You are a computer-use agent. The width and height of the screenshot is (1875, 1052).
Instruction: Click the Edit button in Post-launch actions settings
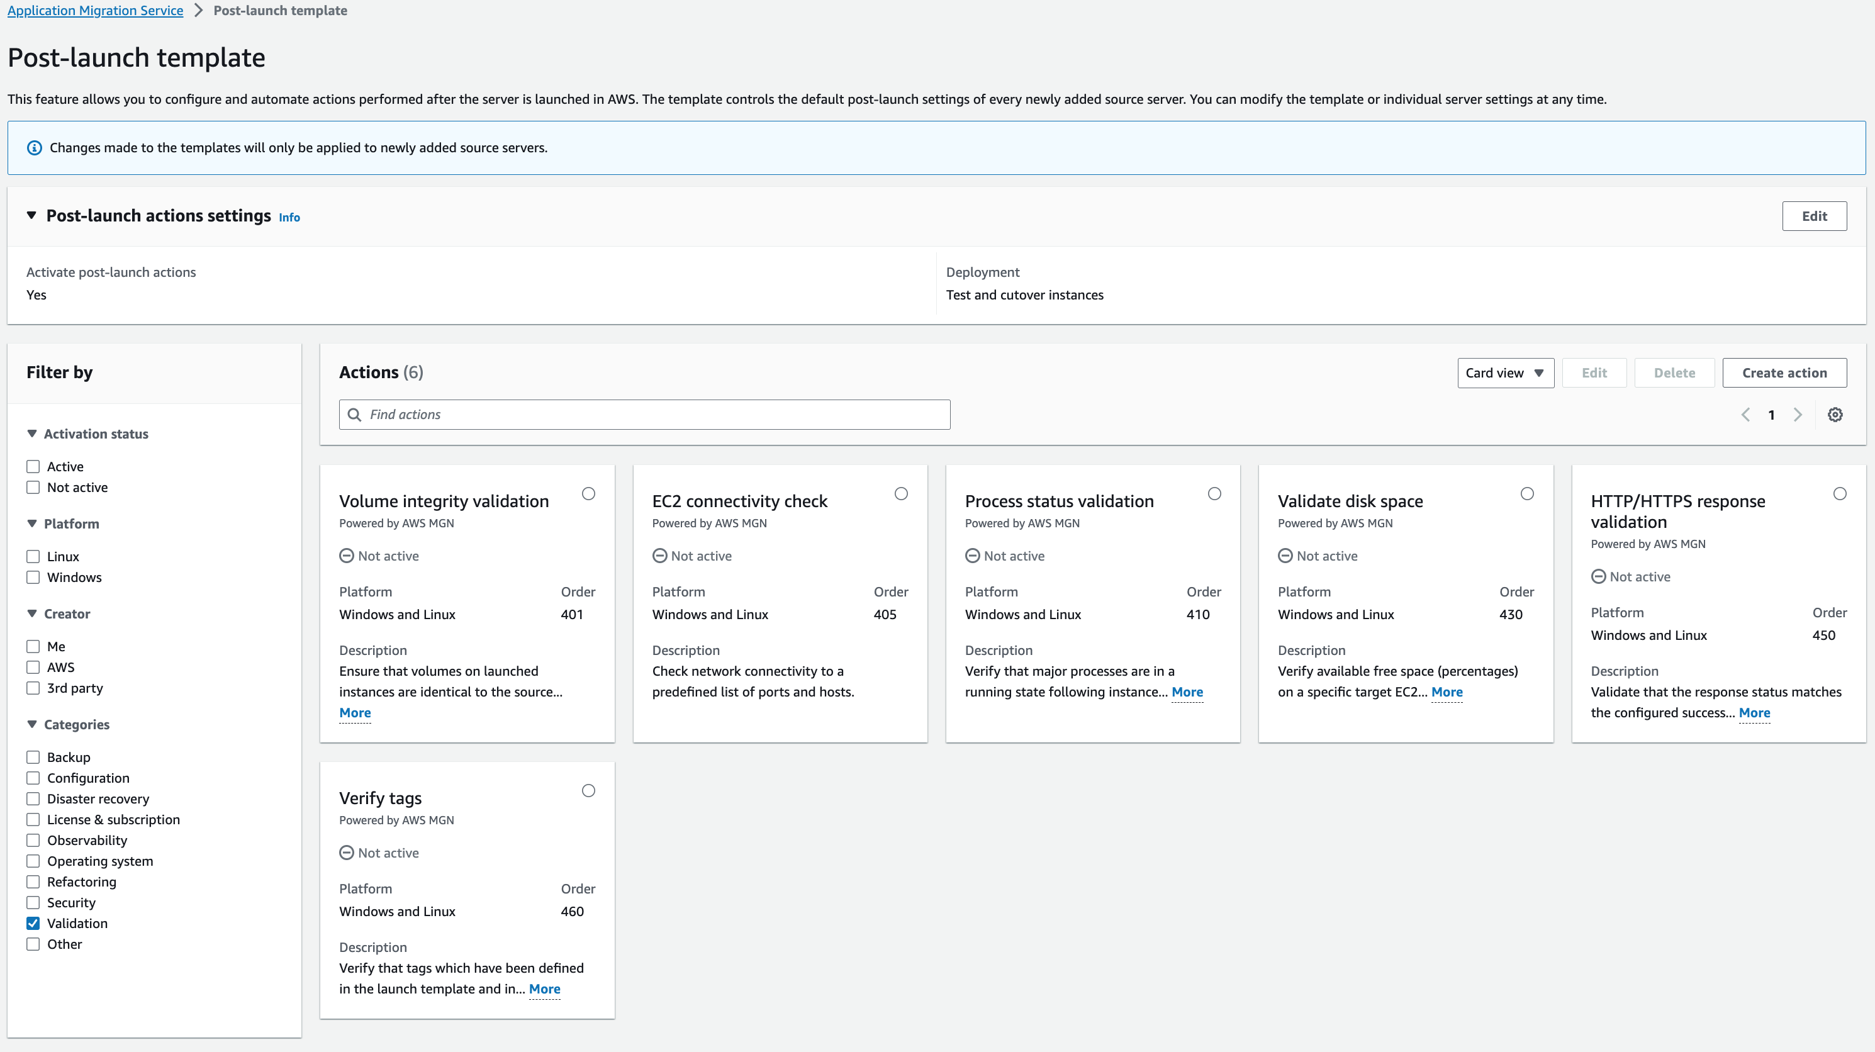(1814, 215)
